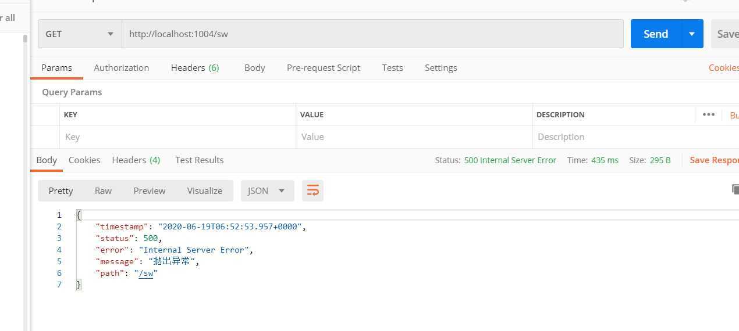Screen dimensions: 739x331
Task: Click the 435 ms response time
Action: tap(605, 160)
